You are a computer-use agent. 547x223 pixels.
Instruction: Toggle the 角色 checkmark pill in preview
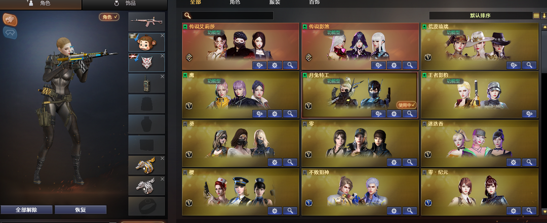pos(109,17)
